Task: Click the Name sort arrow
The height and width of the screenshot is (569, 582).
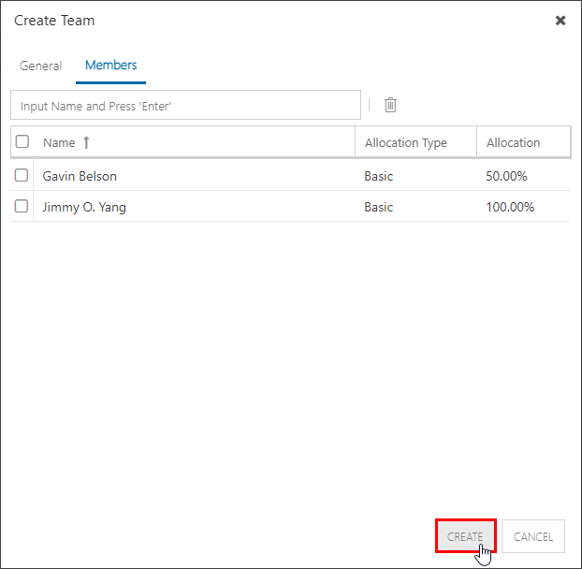Action: coord(86,142)
